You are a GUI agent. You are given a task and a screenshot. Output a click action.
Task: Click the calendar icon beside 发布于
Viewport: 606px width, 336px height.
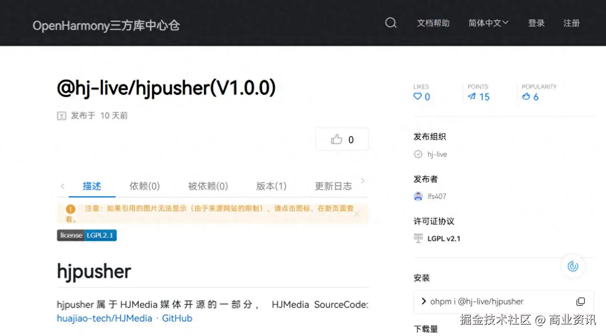[x=62, y=115]
